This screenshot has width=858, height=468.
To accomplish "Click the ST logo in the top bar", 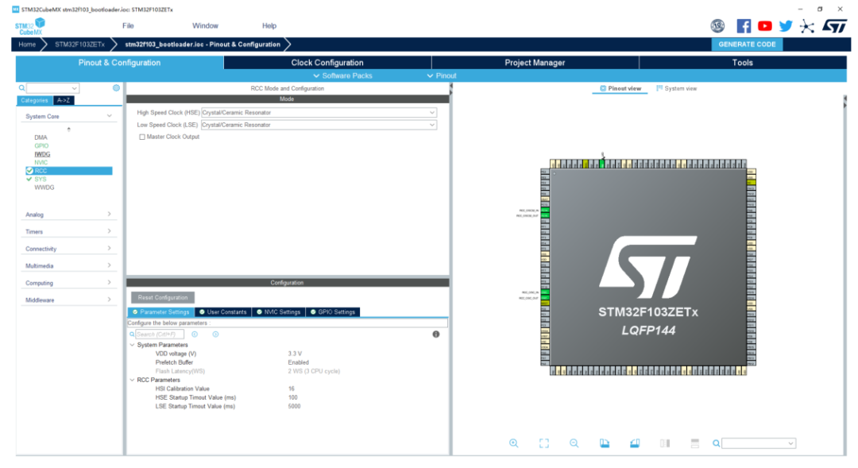I will click(834, 25).
